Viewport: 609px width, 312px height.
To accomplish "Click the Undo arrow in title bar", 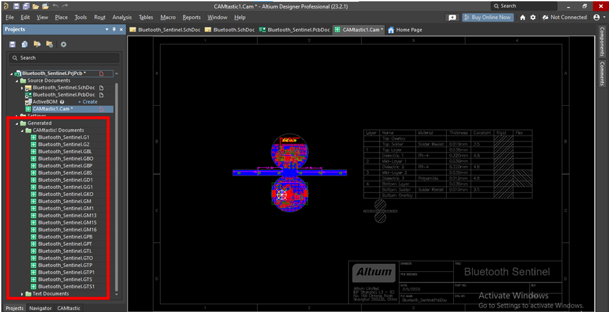I will (55, 6).
